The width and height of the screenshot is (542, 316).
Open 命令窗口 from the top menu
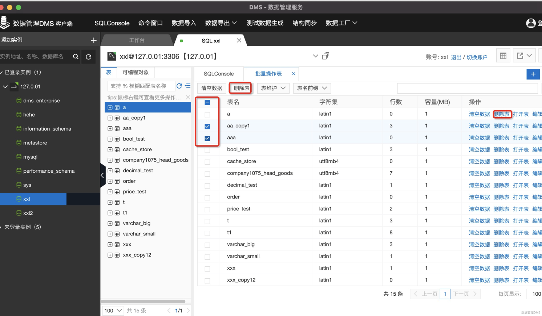tap(150, 23)
